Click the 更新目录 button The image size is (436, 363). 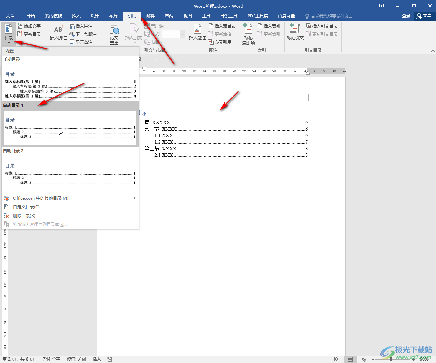(29, 34)
